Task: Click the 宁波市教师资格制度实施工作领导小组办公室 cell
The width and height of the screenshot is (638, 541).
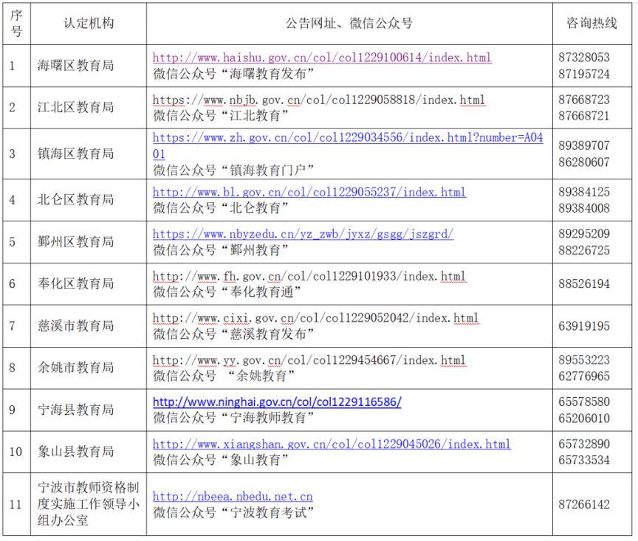Action: (89, 504)
